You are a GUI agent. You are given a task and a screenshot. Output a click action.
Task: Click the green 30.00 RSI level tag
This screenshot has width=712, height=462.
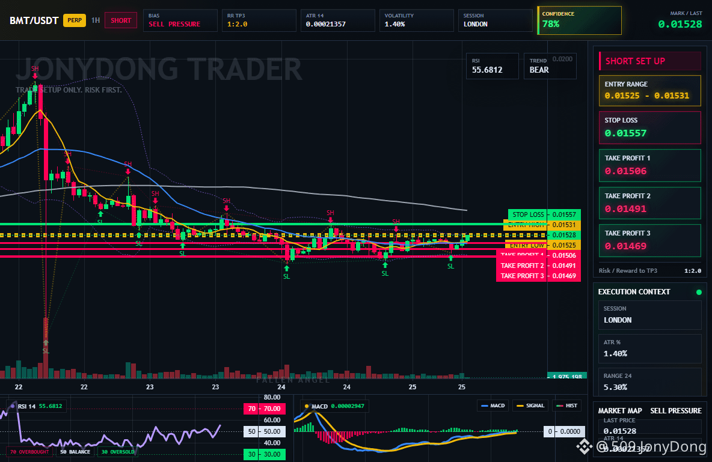click(264, 454)
